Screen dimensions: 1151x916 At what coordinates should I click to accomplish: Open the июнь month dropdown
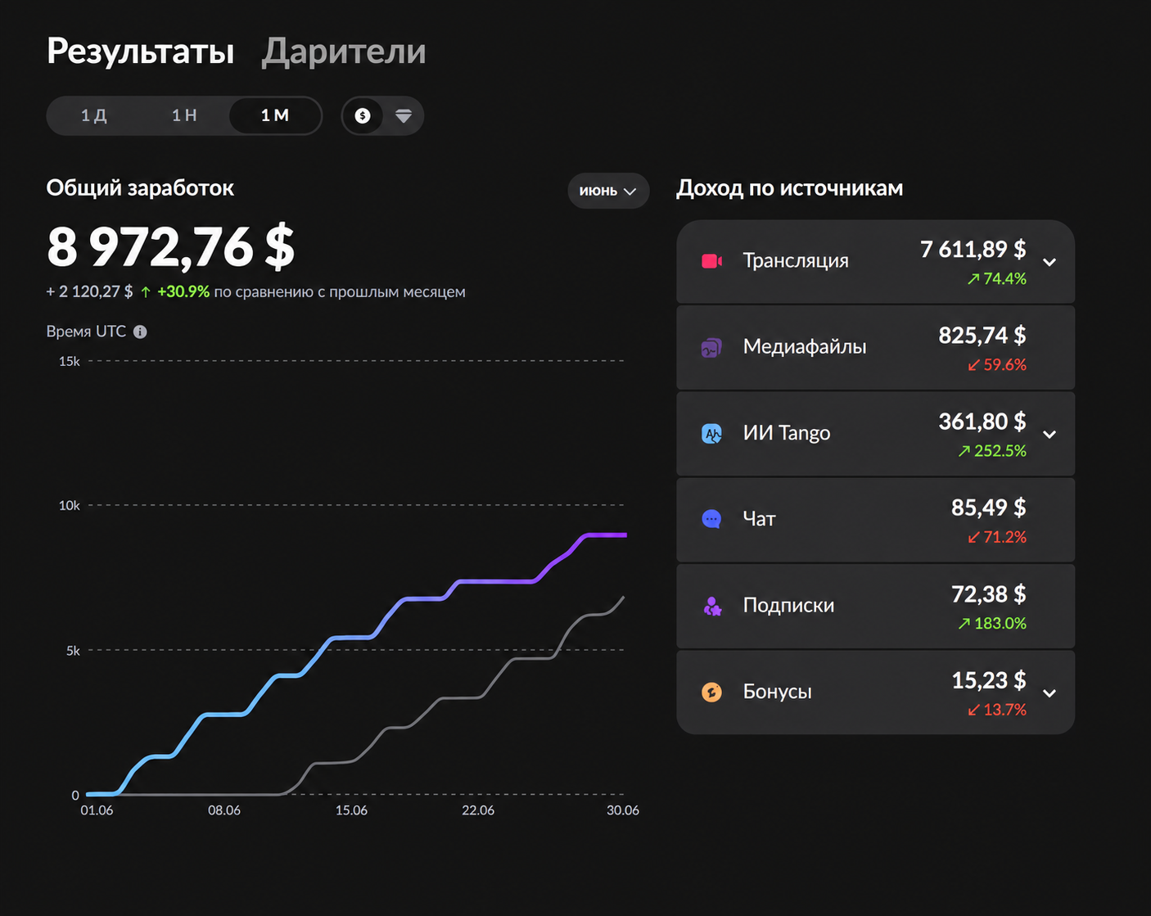[x=608, y=191]
